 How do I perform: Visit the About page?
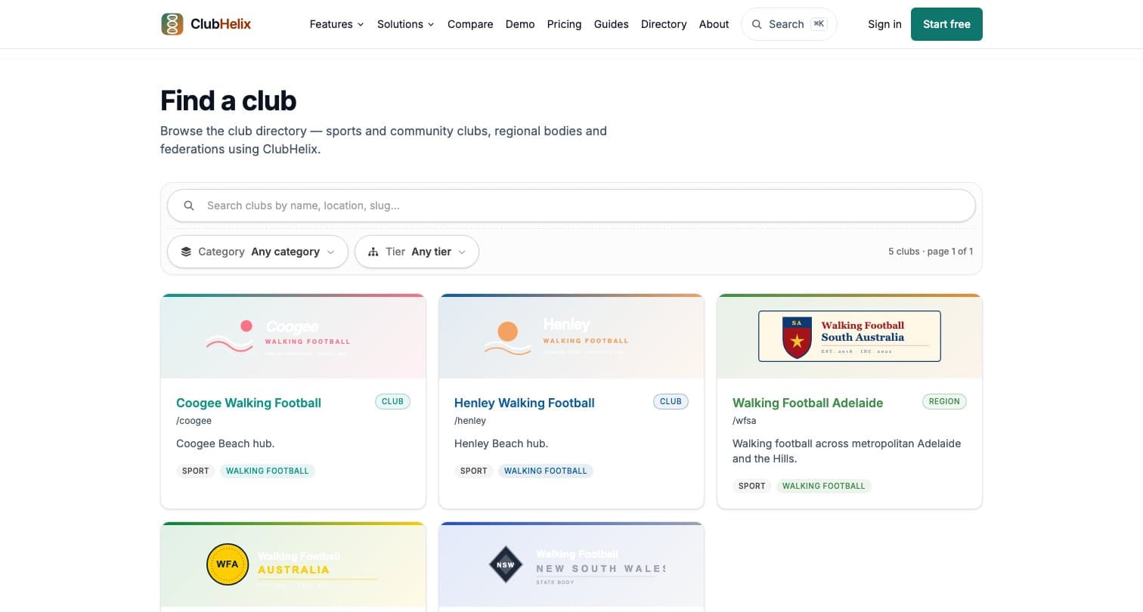[x=714, y=24]
